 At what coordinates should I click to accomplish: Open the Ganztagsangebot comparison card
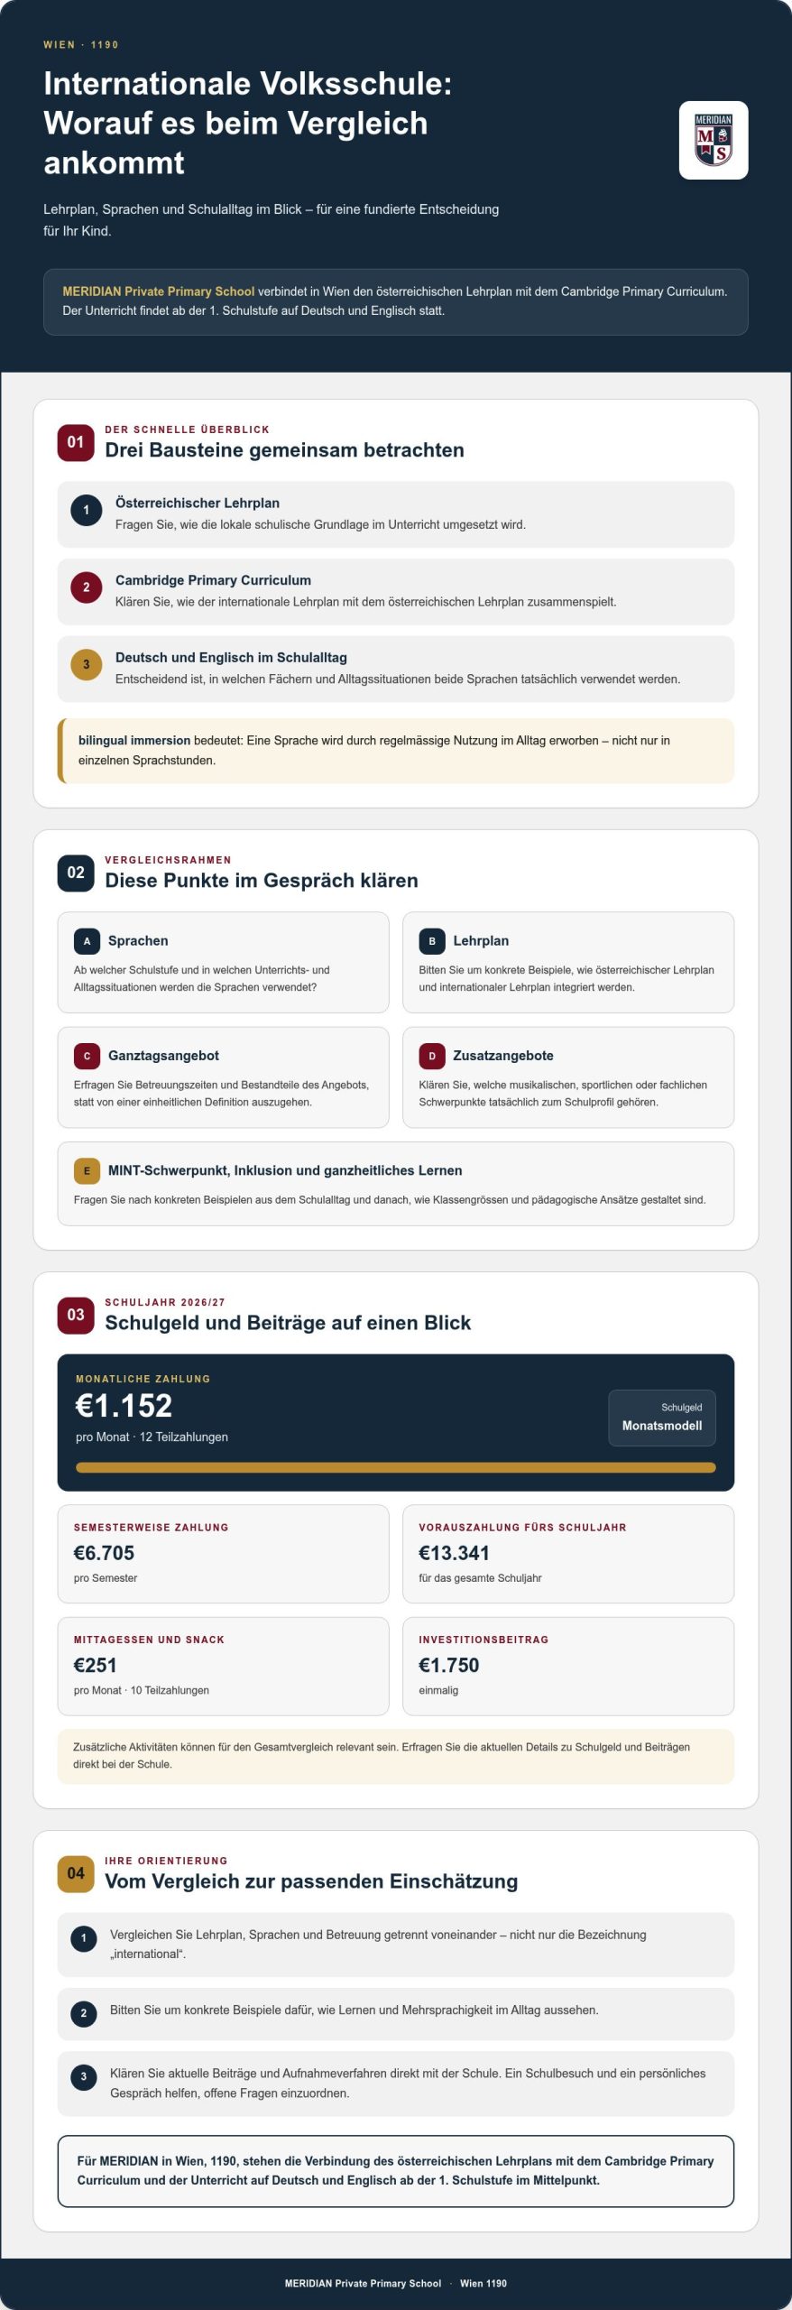click(x=224, y=1077)
